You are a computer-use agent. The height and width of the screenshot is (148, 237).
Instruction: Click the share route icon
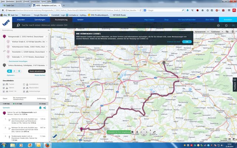[44, 108]
